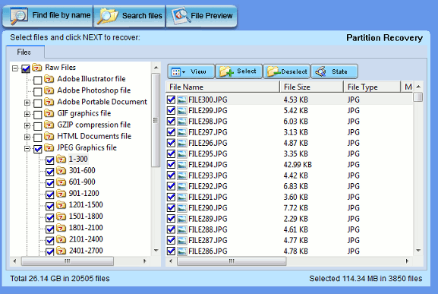
Task: Click the image icon of FILE288.JPG
Action: (182, 229)
